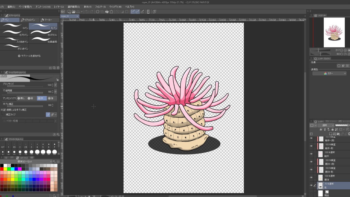Open the layer blend mode 通常 dropdown
This screenshot has width=350, height=197.
tap(326, 125)
